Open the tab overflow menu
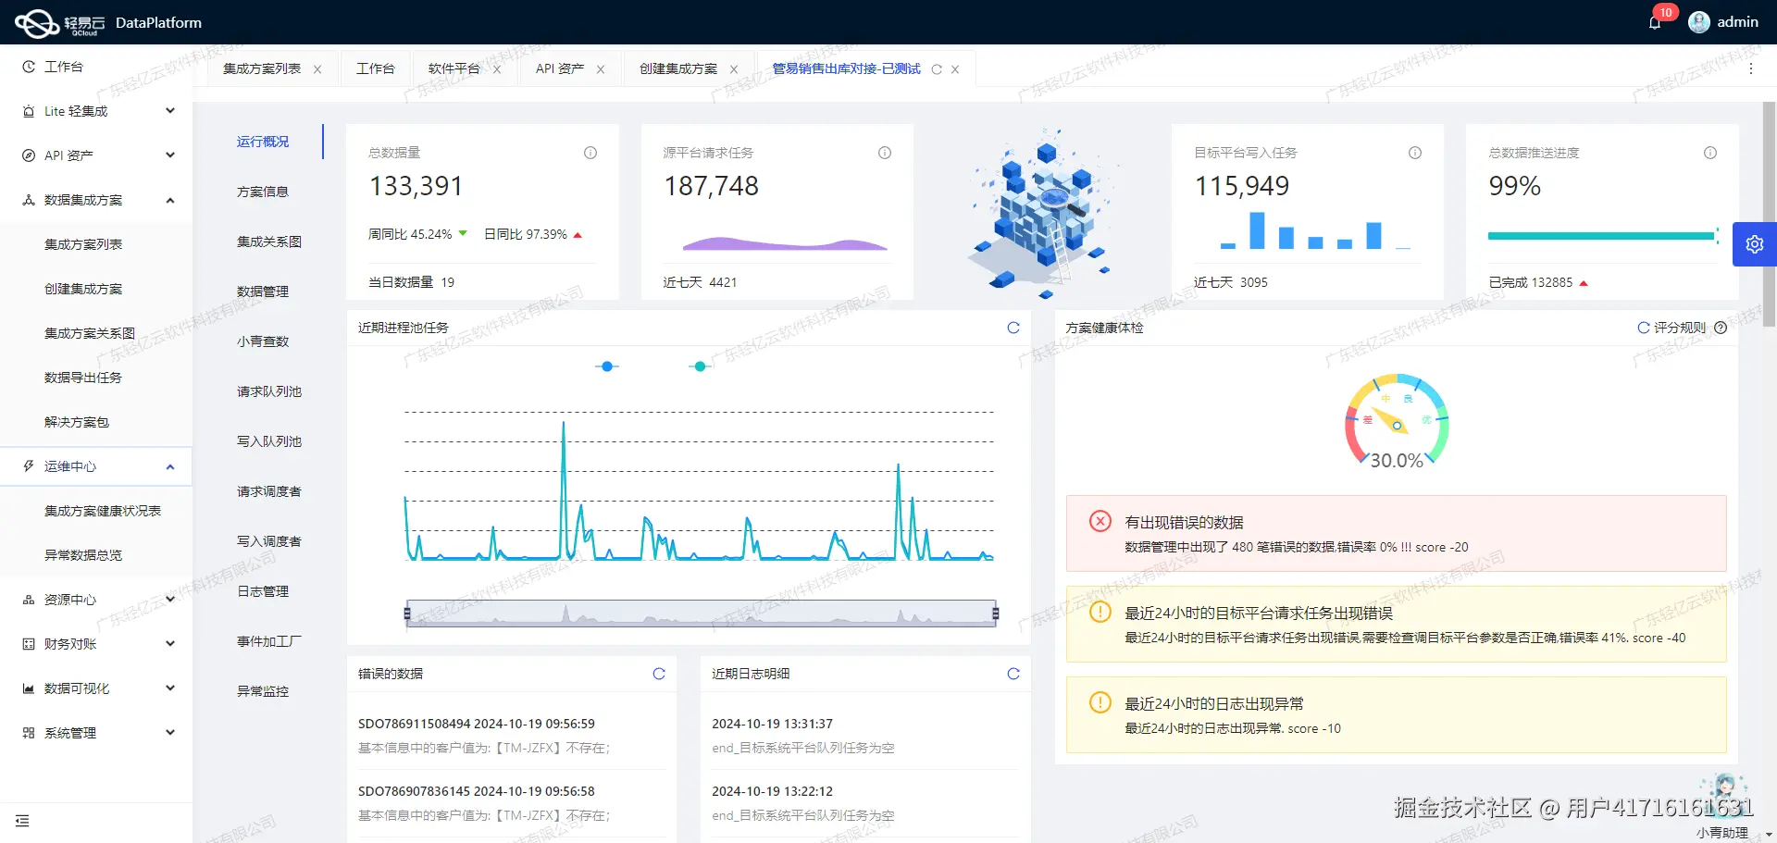 pyautogui.click(x=1752, y=68)
